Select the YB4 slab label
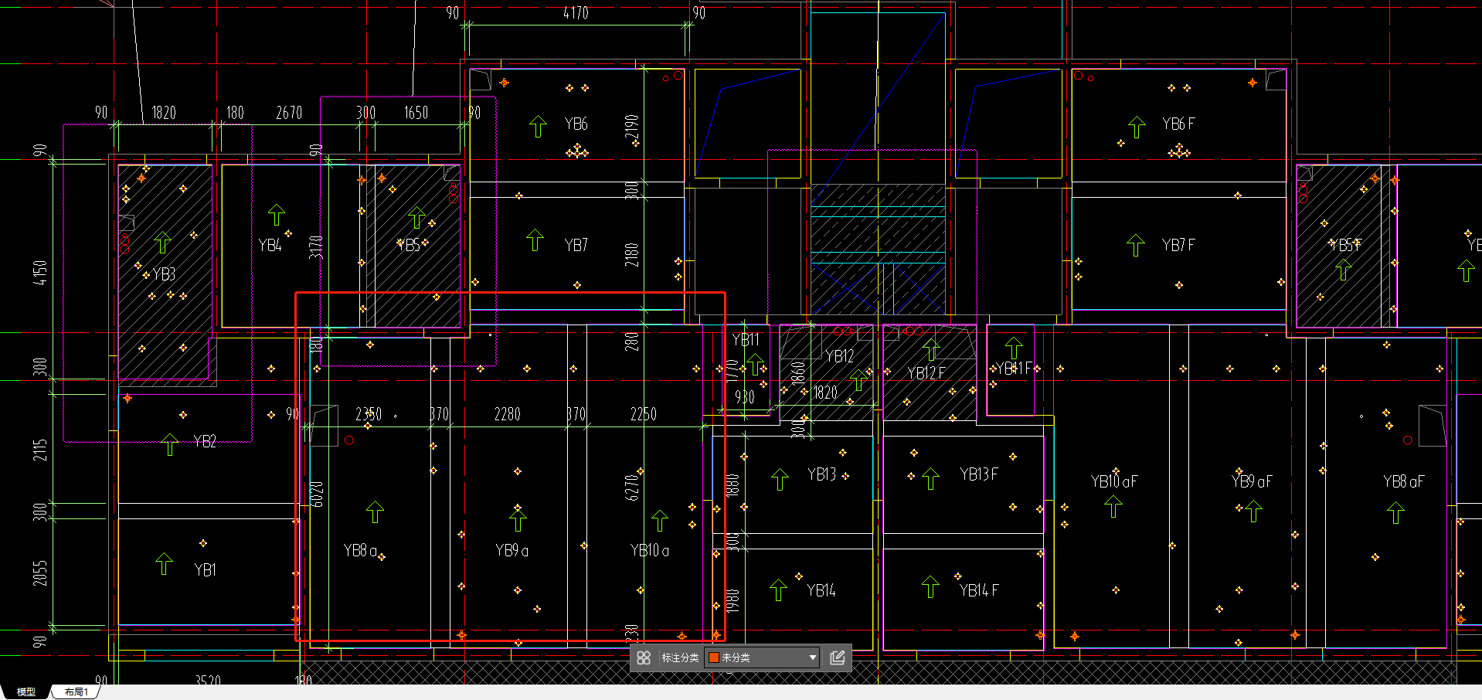Screen dimensions: 1482x700 click(270, 246)
